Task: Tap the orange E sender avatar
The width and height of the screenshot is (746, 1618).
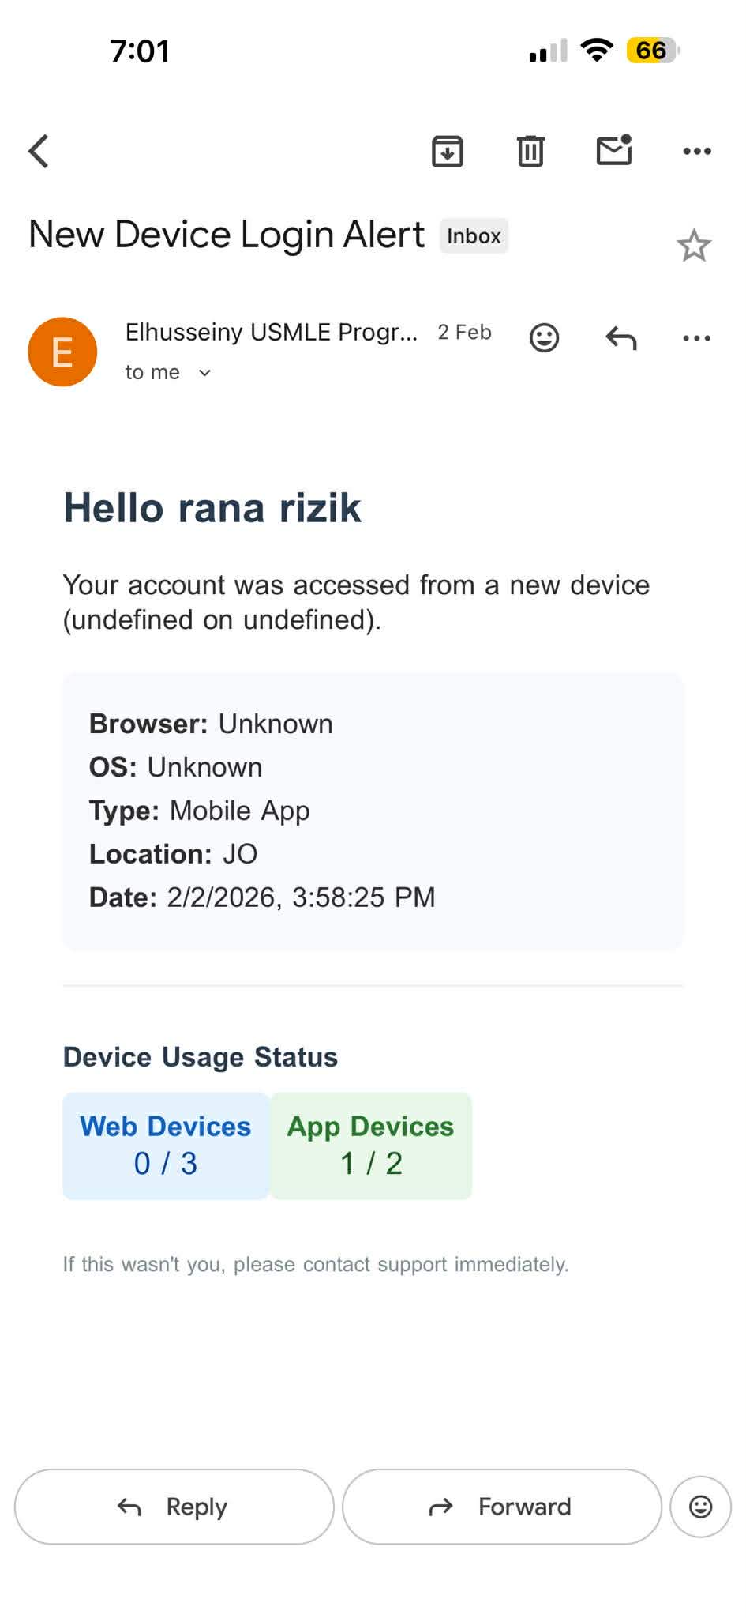Action: click(x=62, y=352)
